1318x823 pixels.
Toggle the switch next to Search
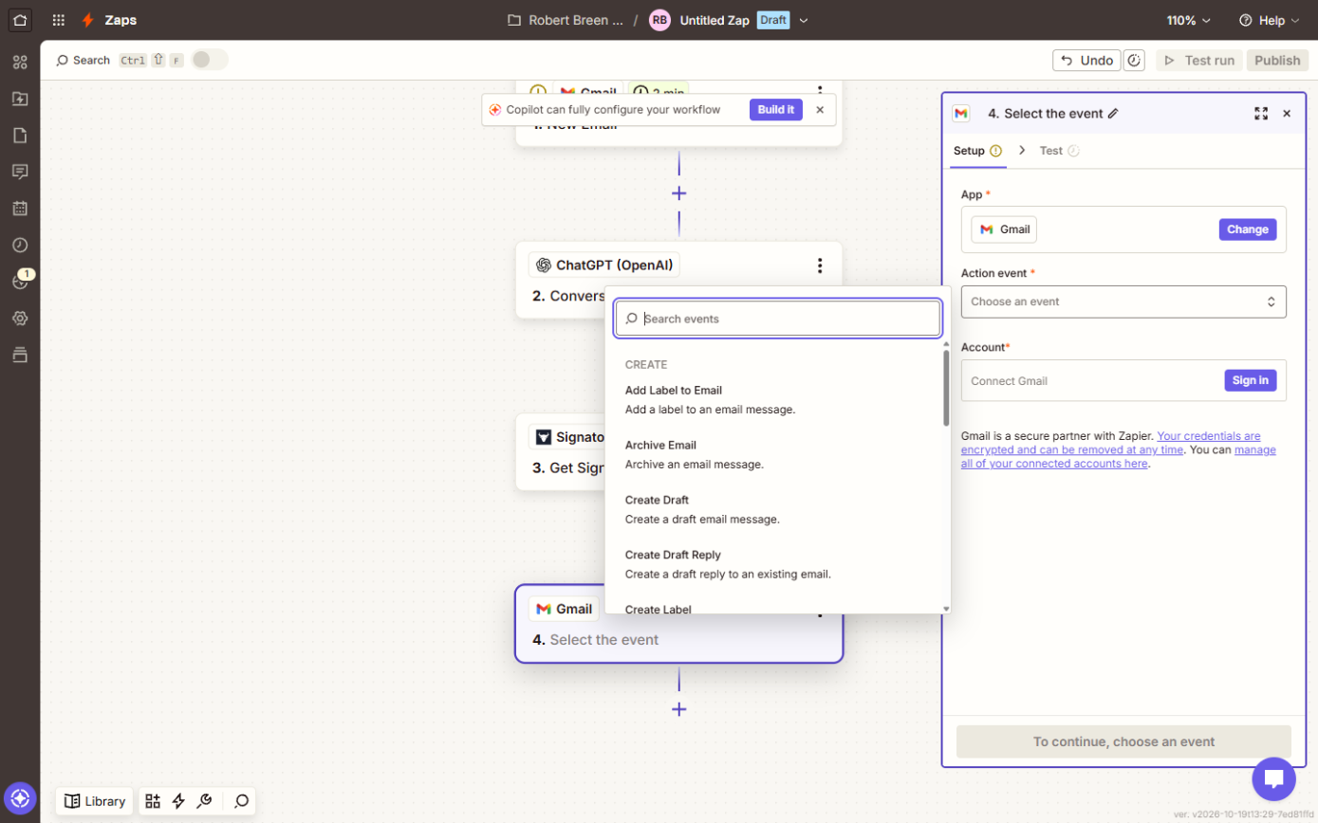(x=210, y=60)
